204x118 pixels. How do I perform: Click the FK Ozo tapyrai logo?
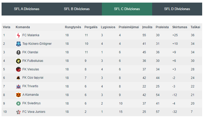tap(18, 78)
